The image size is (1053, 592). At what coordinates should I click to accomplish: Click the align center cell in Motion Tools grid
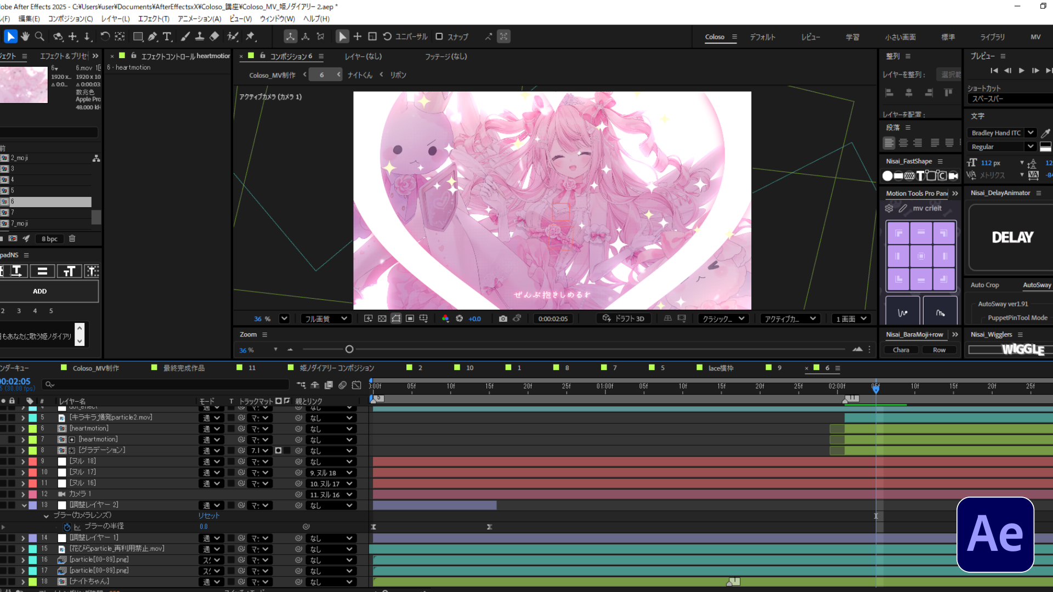(921, 256)
